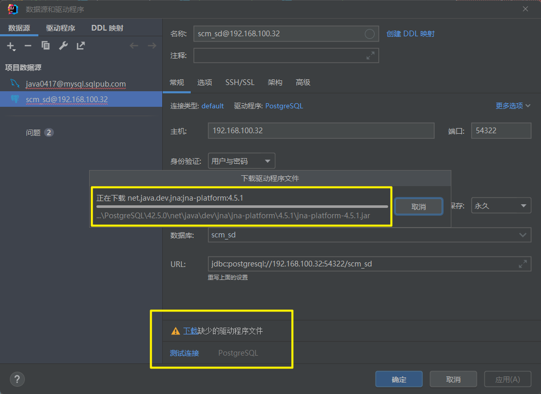The image size is (541, 394).
Task: Expand the 更多选项 dropdown
Action: pos(513,106)
